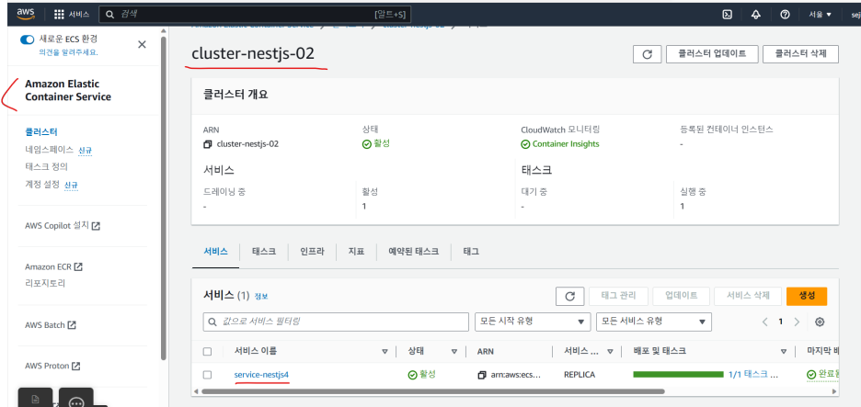The height and width of the screenshot is (407, 861).
Task: Open AWS Copilot 설치 external link
Action: click(x=62, y=225)
